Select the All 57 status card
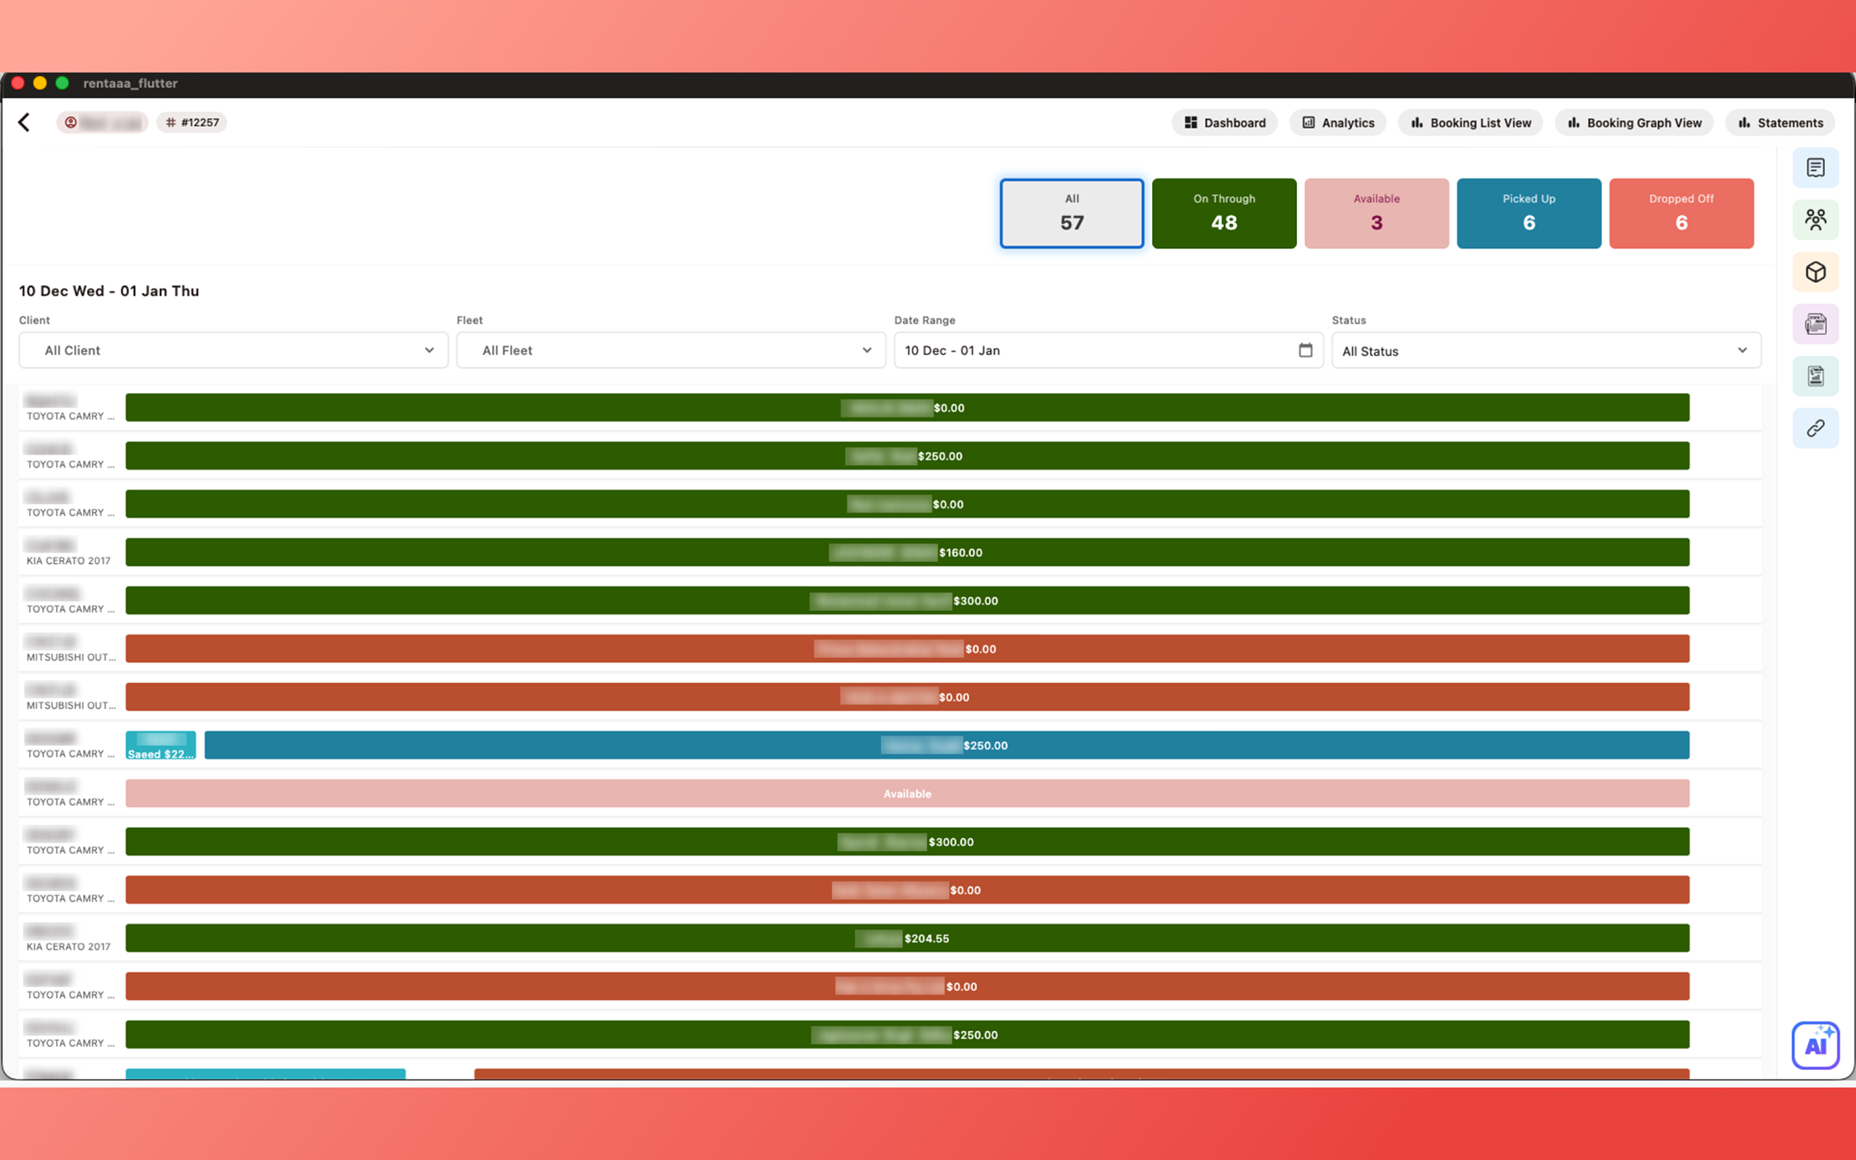This screenshot has height=1160, width=1856. [1072, 213]
